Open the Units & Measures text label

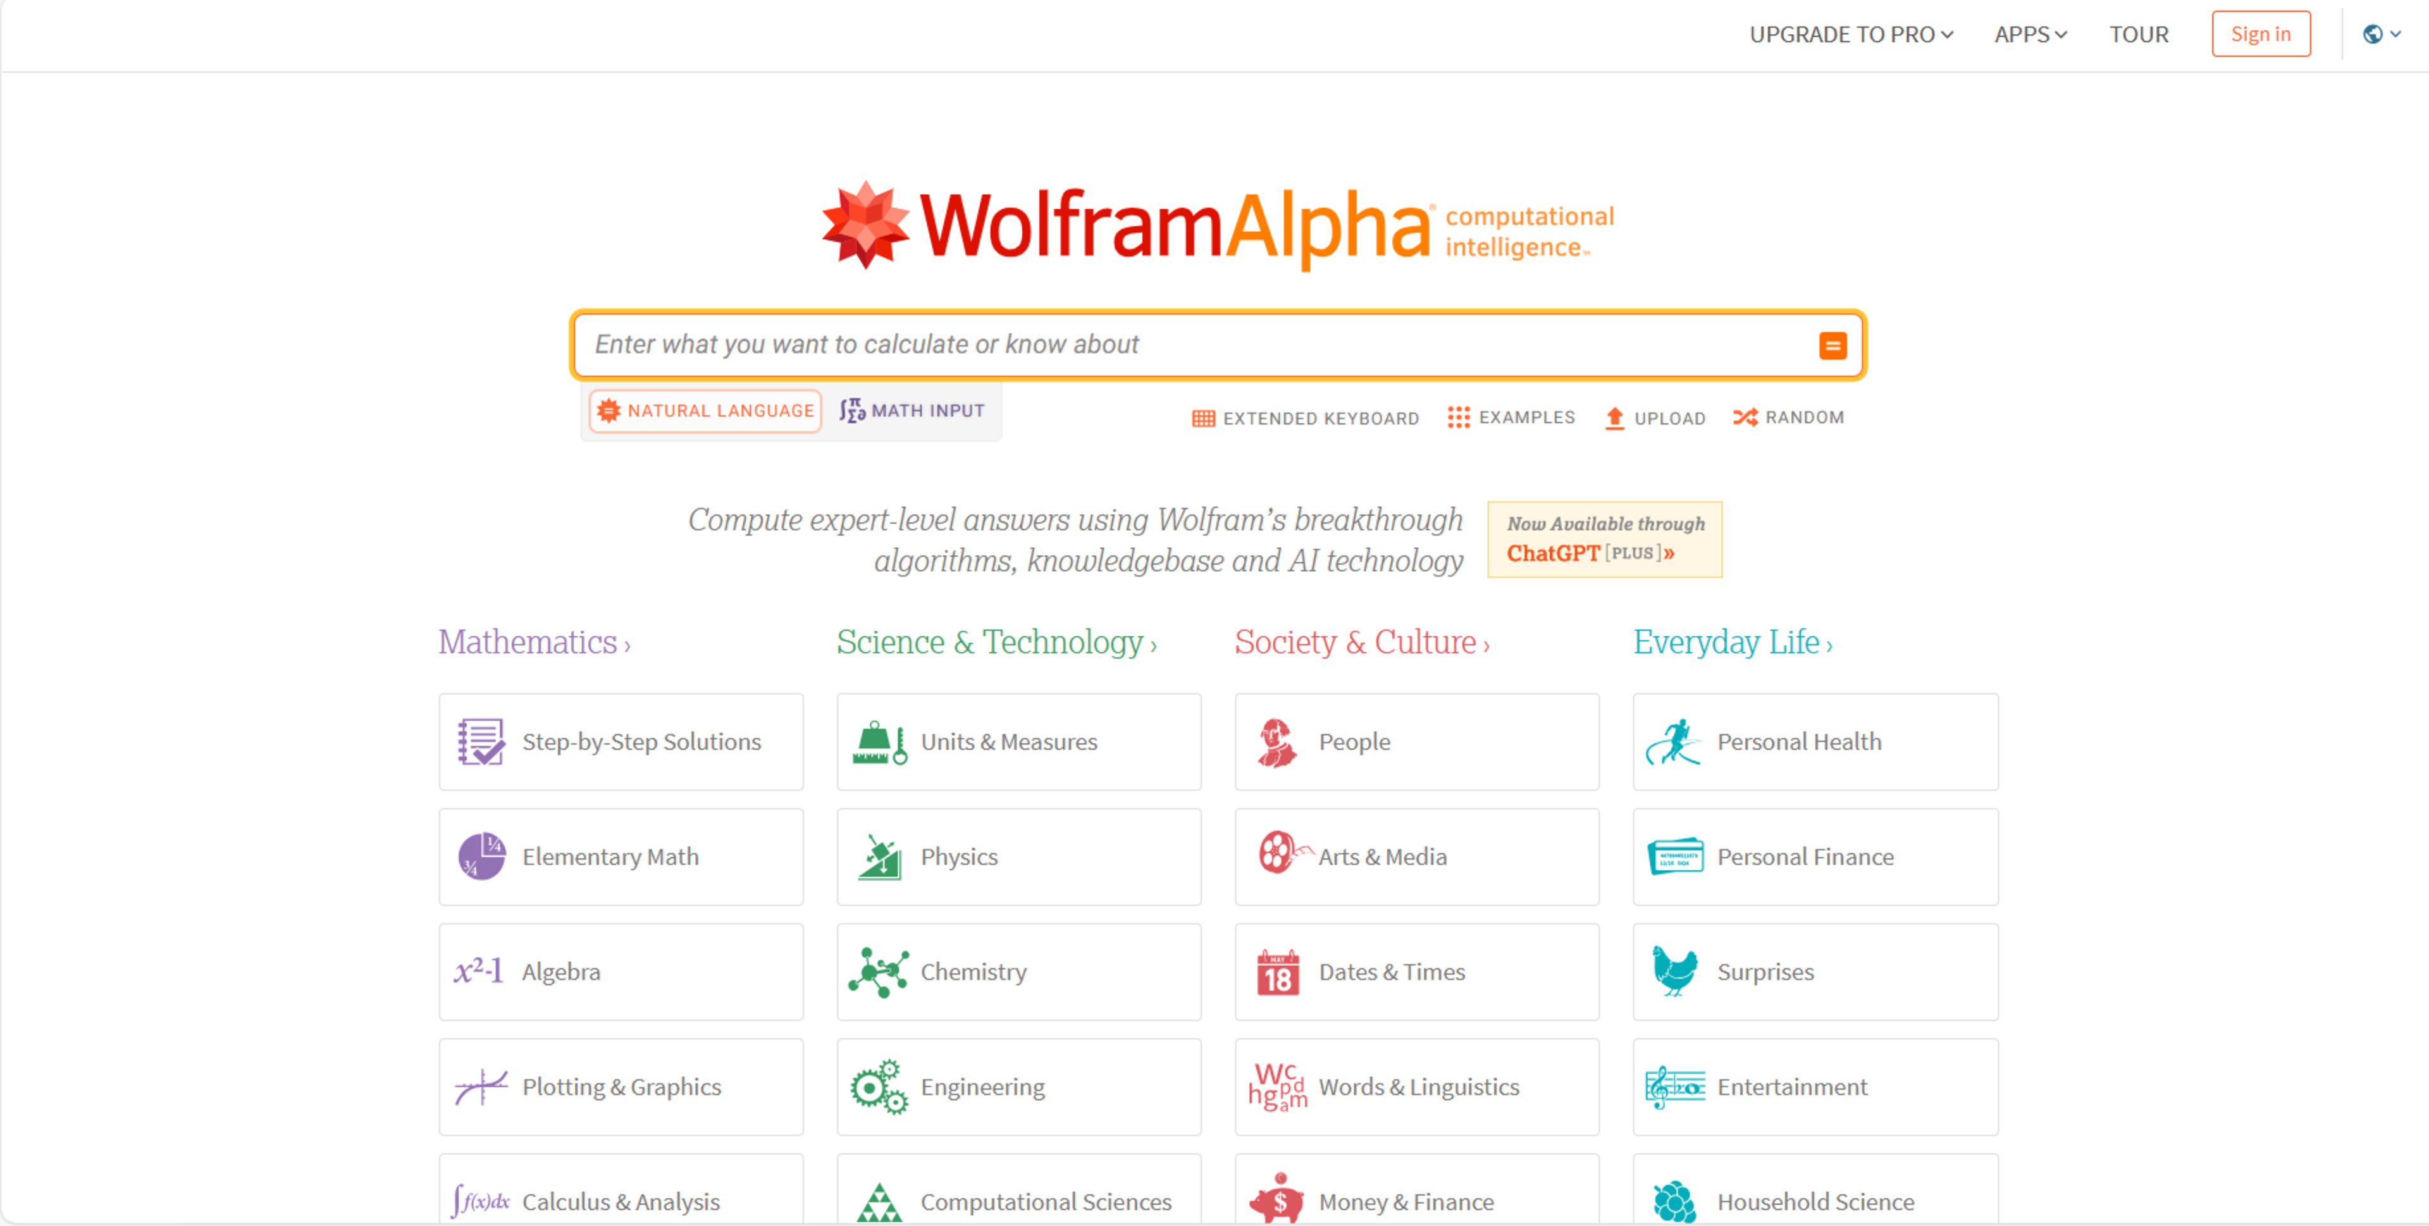[x=1009, y=742]
